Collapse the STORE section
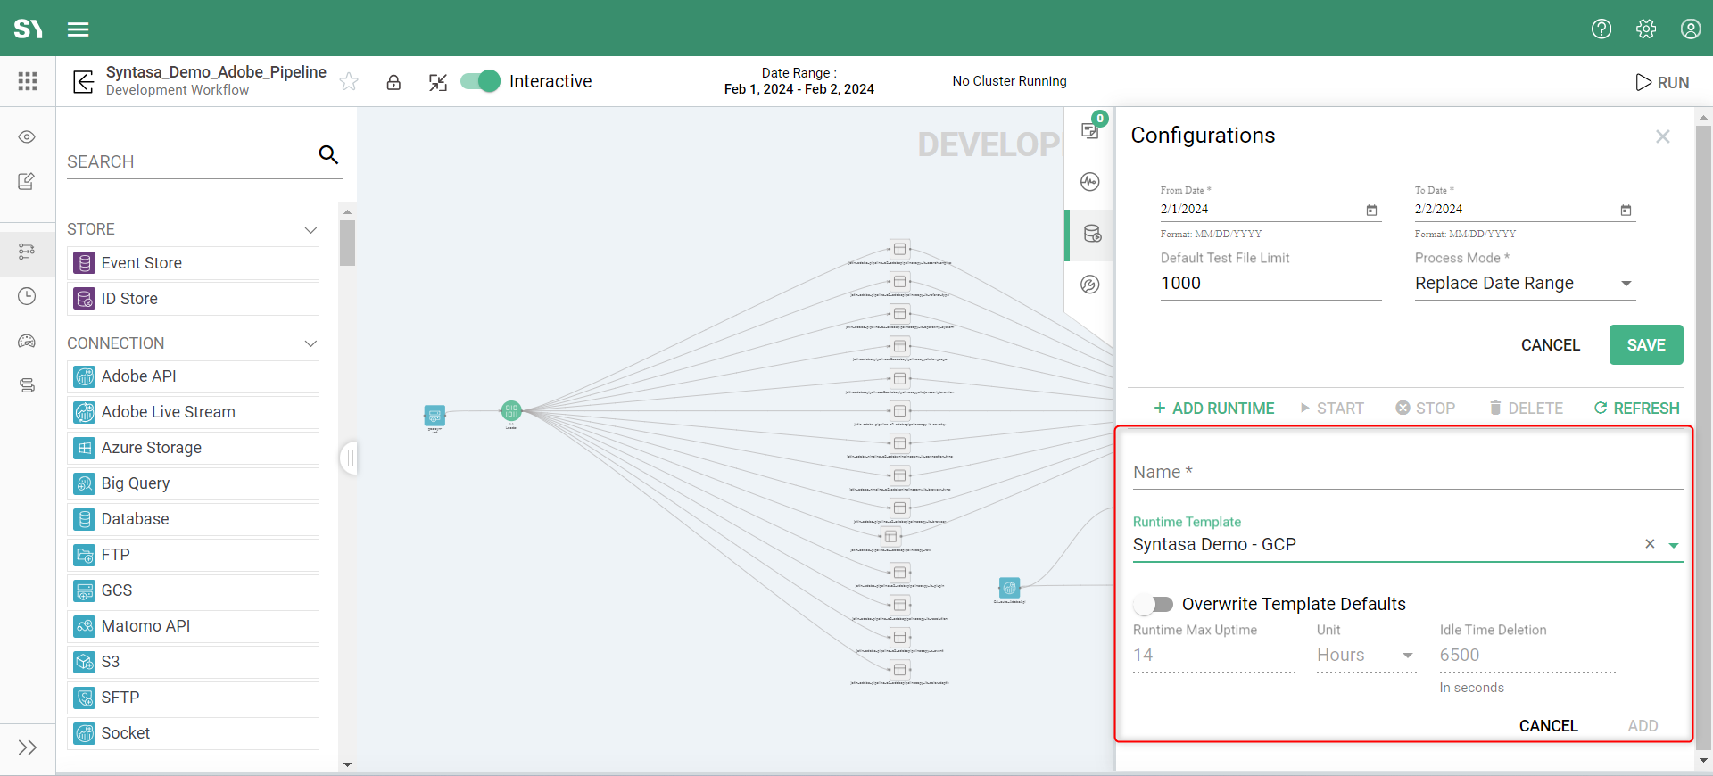 coord(310,230)
